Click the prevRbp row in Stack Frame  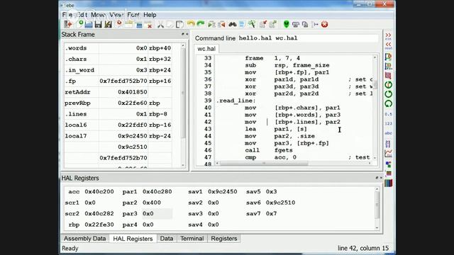pyautogui.click(x=118, y=103)
